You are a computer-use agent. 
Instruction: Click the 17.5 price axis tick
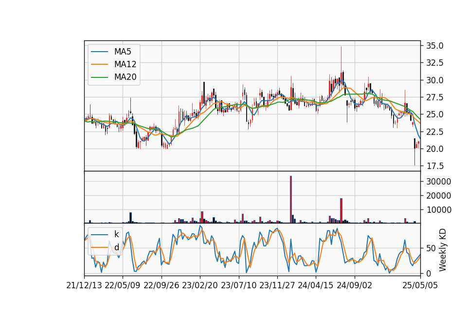point(435,166)
